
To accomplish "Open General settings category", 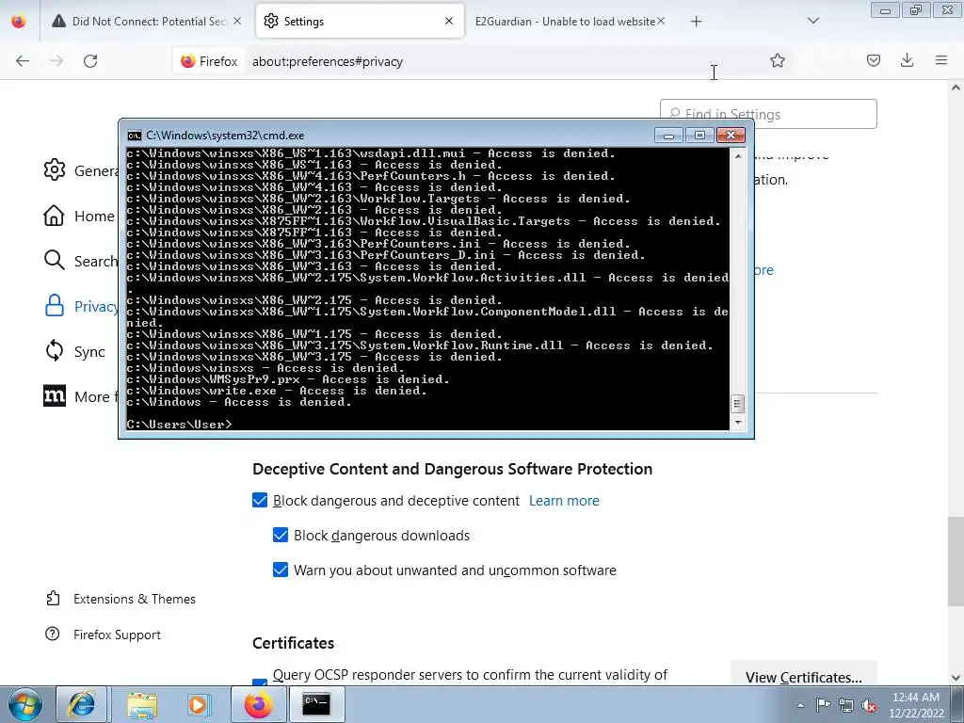I will 80,170.
